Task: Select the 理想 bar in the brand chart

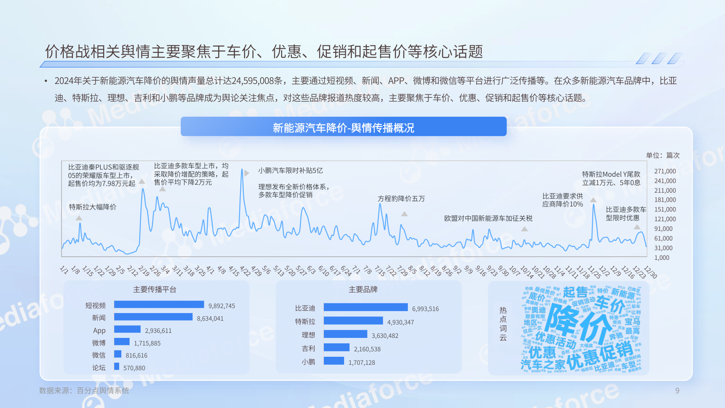Action: (x=346, y=334)
